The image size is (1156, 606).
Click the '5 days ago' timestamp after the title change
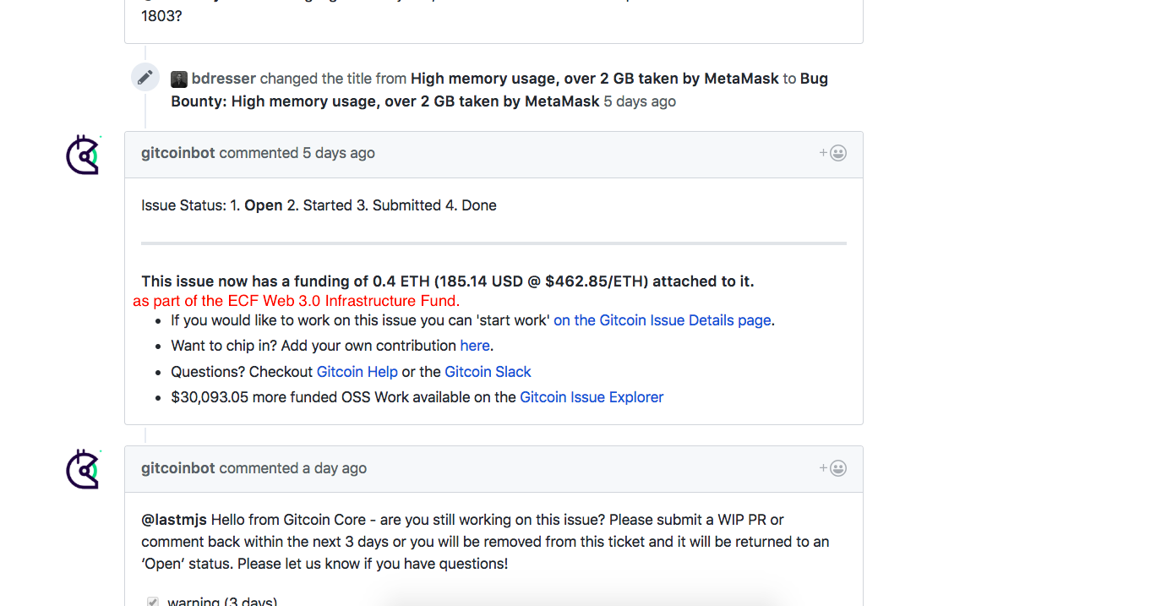click(639, 101)
